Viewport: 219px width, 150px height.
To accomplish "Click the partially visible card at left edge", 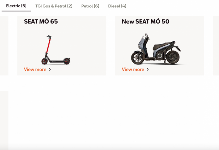I will [4, 46].
